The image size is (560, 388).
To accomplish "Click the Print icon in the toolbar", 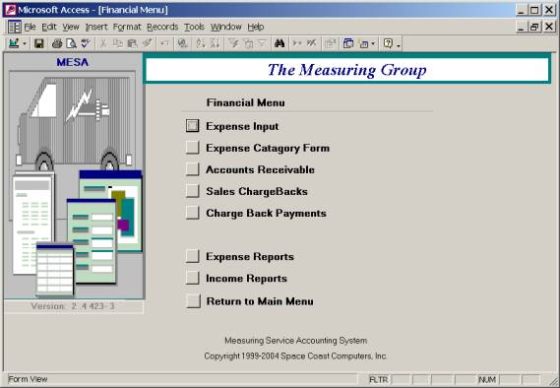I will pyautogui.click(x=57, y=44).
